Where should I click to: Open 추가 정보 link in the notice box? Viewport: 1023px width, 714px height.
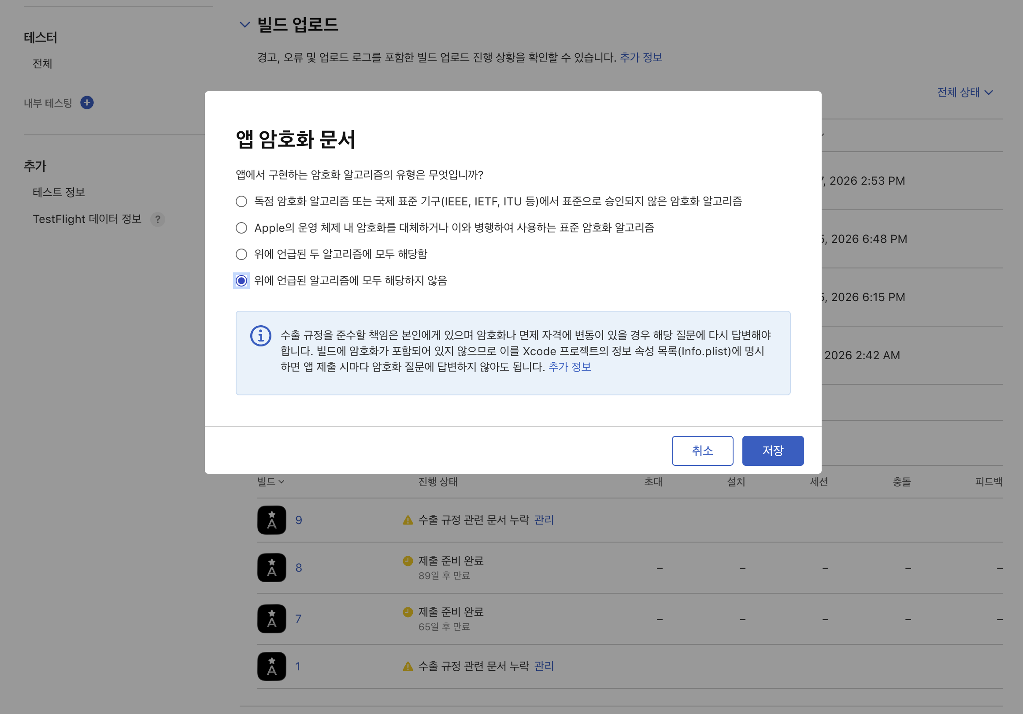click(x=569, y=367)
